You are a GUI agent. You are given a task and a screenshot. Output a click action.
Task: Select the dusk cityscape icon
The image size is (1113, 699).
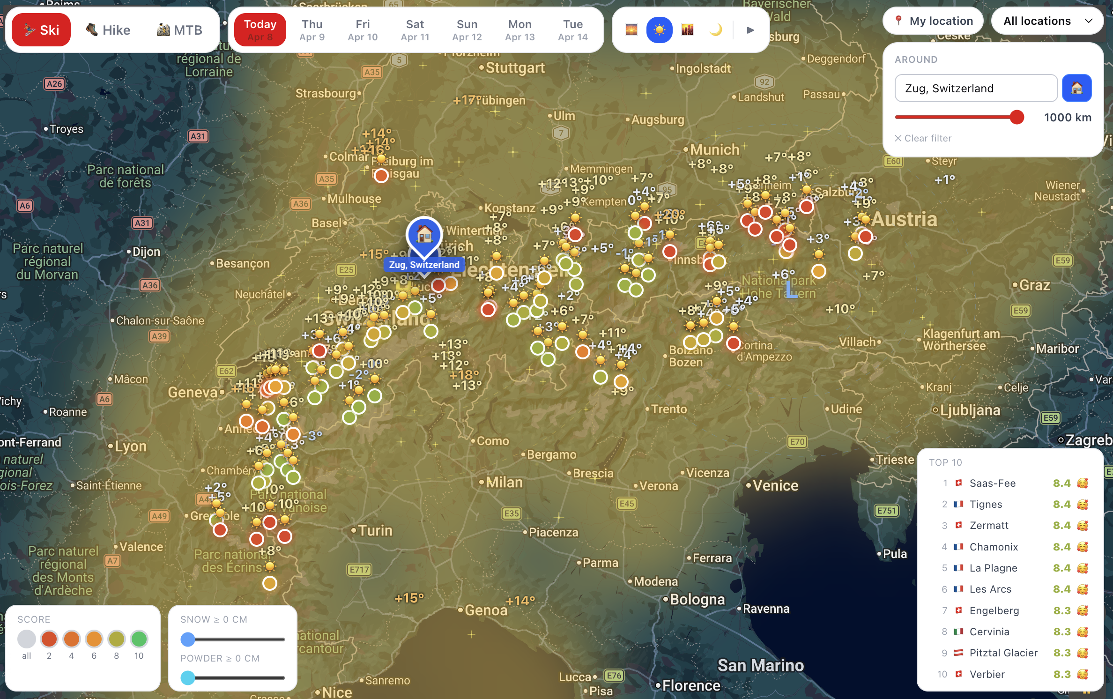pyautogui.click(x=687, y=30)
